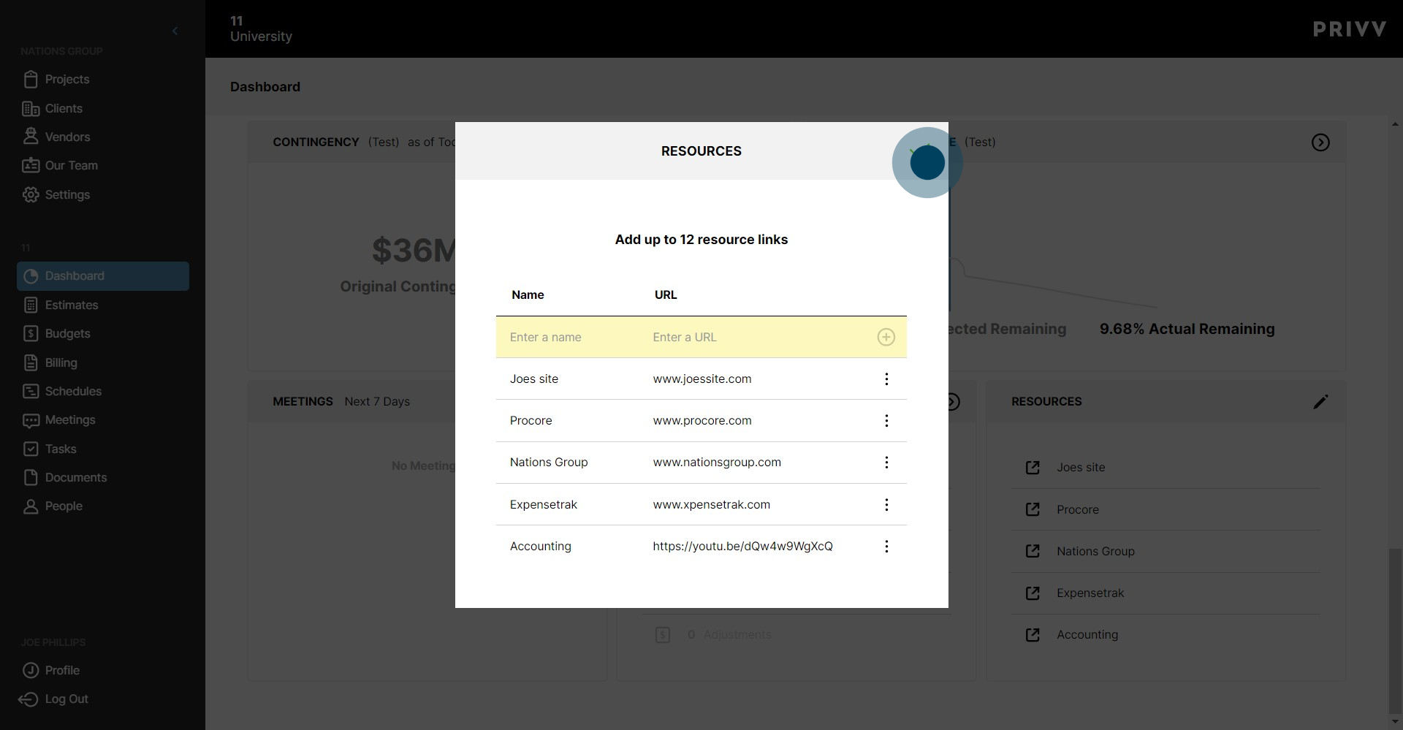Screen dimensions: 1403x730
Task: Click the Budgets dollar icon
Action: [x=31, y=333]
